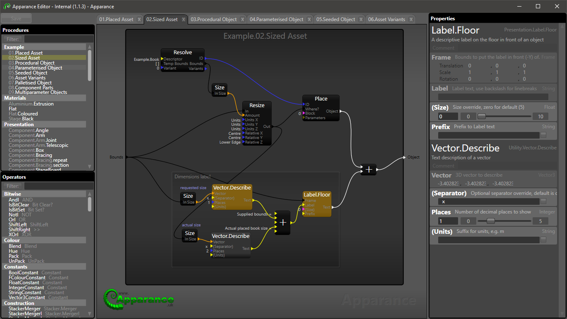Toggle the checkbox beside the Separator field
Image resolution: width=567 pixels, height=319 pixels.
tap(543, 201)
